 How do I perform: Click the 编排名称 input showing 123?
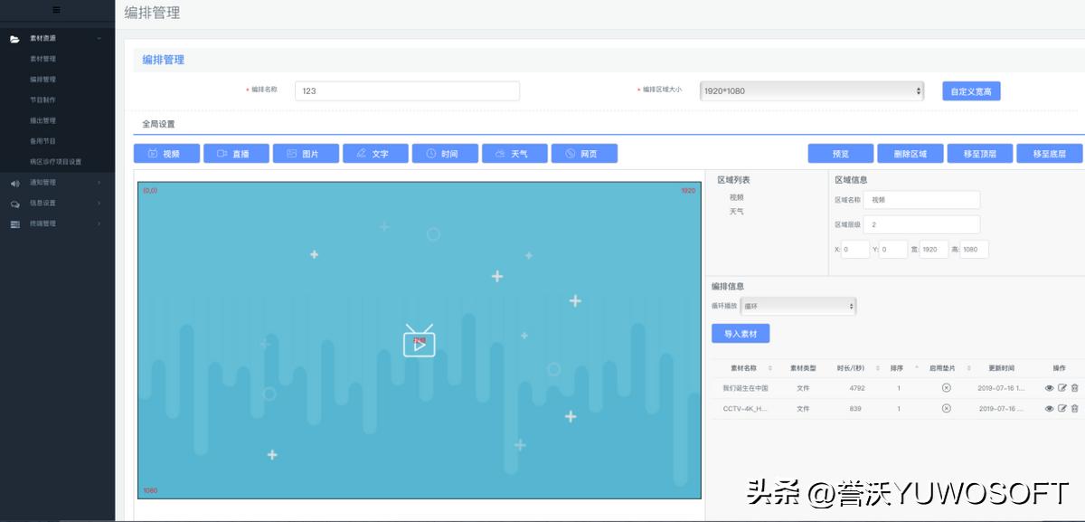point(406,90)
